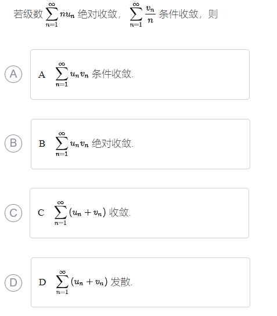This screenshot has width=277, height=316.
Task: Choose the circled C radio option
Action: click(x=13, y=213)
